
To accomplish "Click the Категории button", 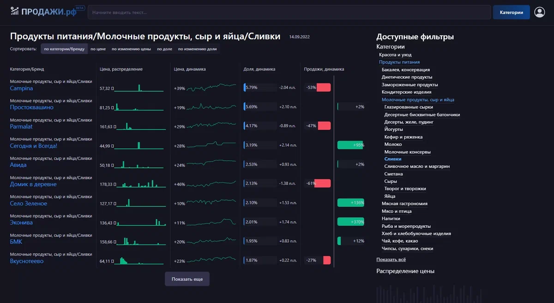I will 511,12.
